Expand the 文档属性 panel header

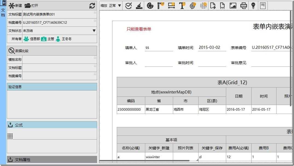click(x=52, y=159)
